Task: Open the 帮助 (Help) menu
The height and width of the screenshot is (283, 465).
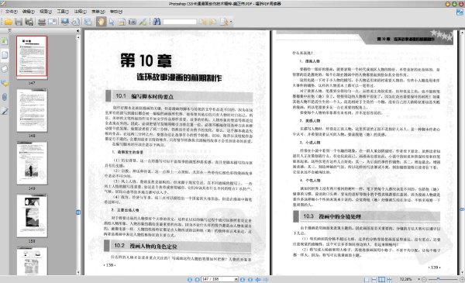Action: click(116, 12)
